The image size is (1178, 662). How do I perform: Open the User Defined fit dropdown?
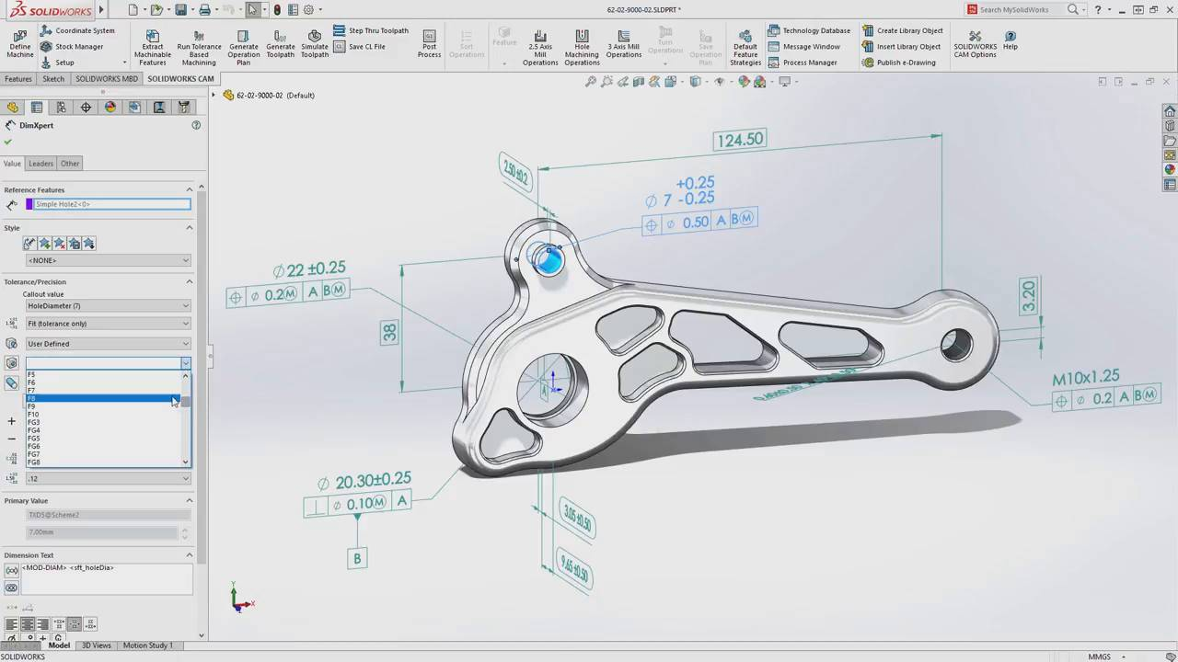pyautogui.click(x=108, y=344)
